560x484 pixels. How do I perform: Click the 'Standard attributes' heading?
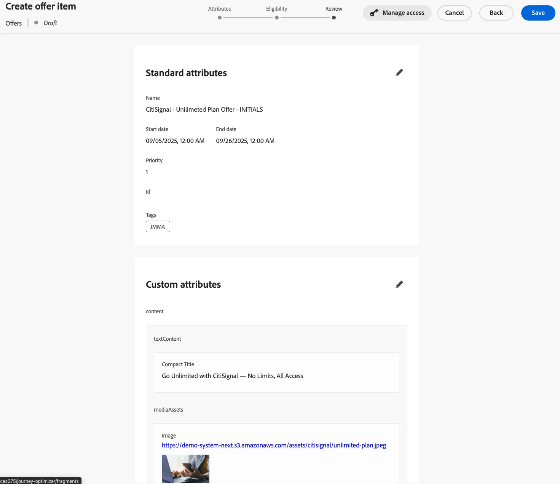coord(186,73)
